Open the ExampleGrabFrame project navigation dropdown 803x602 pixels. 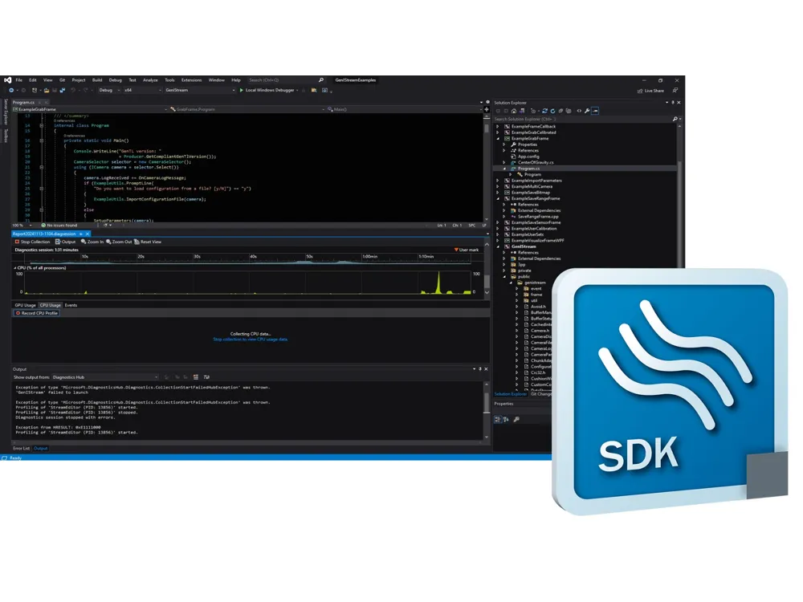click(90, 109)
